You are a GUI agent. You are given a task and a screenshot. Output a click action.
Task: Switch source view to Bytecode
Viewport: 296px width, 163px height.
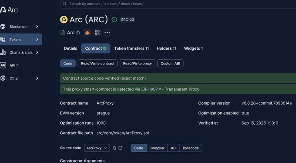tap(191, 148)
